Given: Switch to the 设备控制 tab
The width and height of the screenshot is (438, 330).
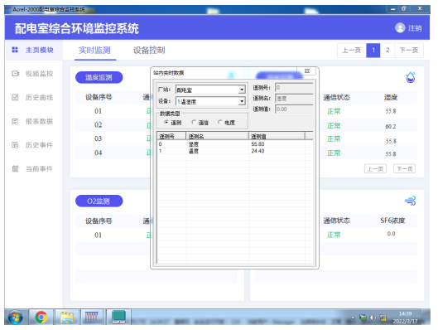Looking at the screenshot, I should click(149, 51).
